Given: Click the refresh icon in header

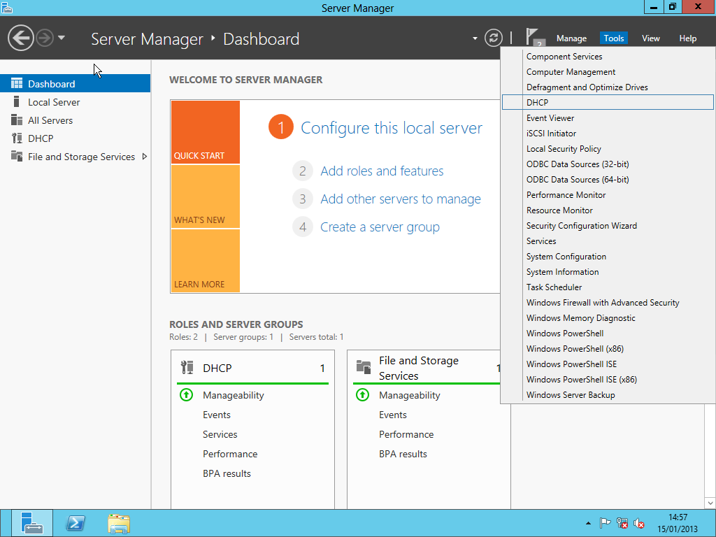Looking at the screenshot, I should (494, 38).
